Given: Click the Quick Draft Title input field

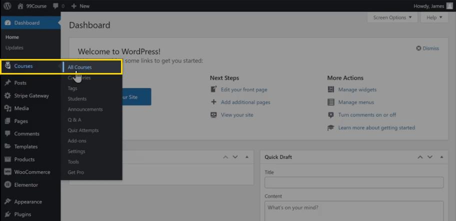Looking at the screenshot, I should tap(354, 182).
